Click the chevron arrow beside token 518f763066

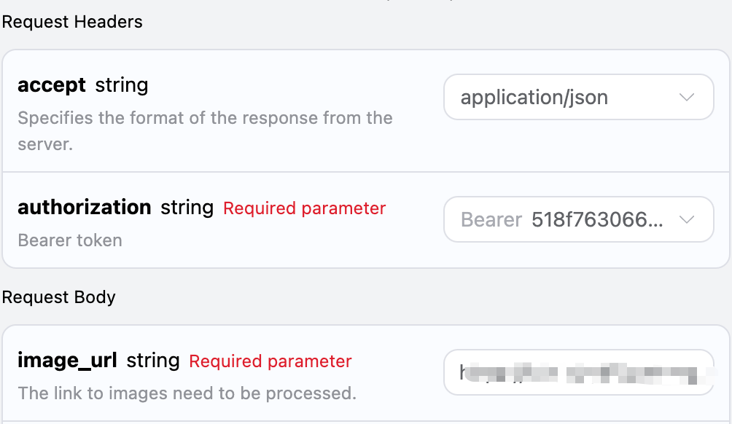tap(686, 219)
